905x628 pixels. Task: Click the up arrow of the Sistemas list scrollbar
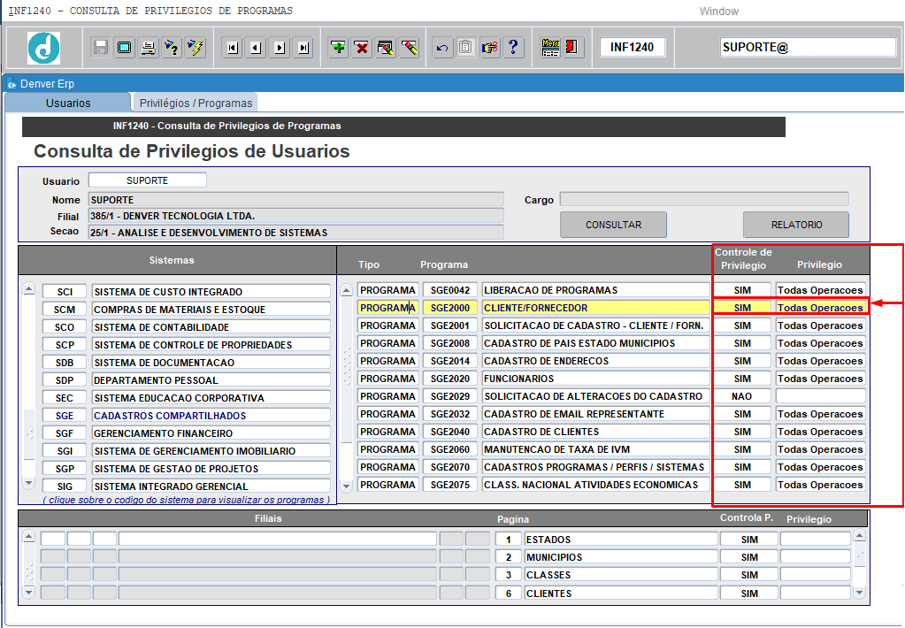[x=29, y=288]
